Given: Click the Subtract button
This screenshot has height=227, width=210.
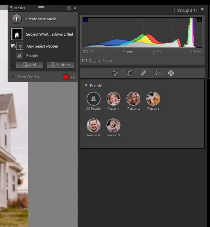Looking at the screenshot, I should [x=60, y=65].
